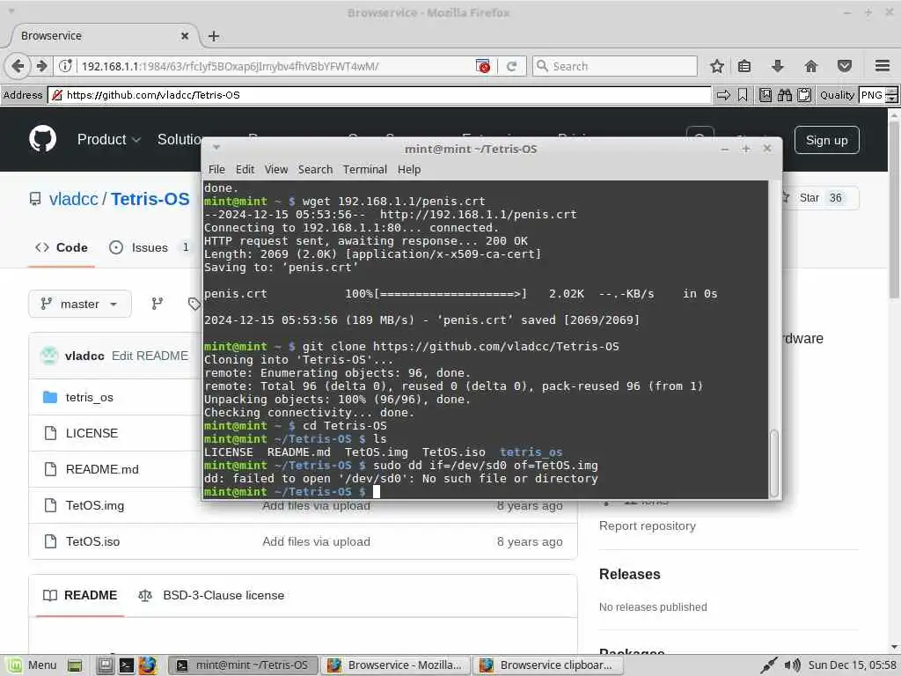901x676 pixels.
Task: Click Browservice Go arrow button
Action: (x=723, y=95)
